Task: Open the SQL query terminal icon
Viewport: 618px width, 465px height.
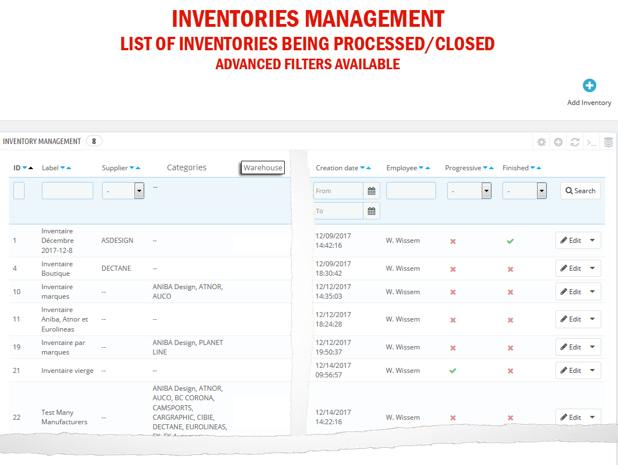Action: click(591, 142)
